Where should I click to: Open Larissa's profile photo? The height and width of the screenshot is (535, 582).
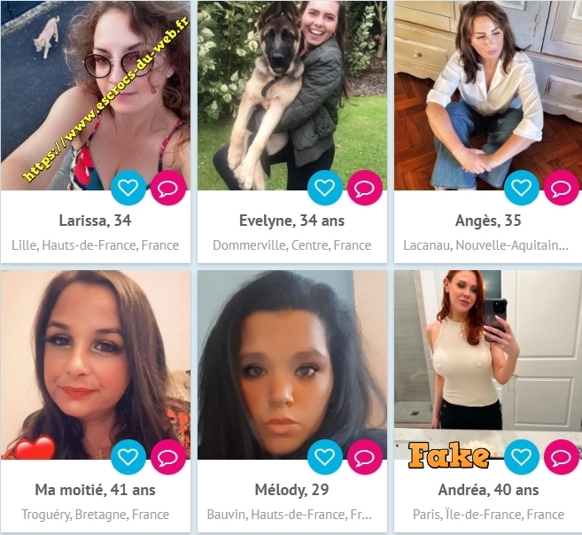coord(96,96)
